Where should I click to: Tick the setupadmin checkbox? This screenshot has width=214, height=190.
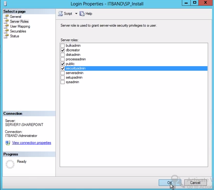(62, 77)
